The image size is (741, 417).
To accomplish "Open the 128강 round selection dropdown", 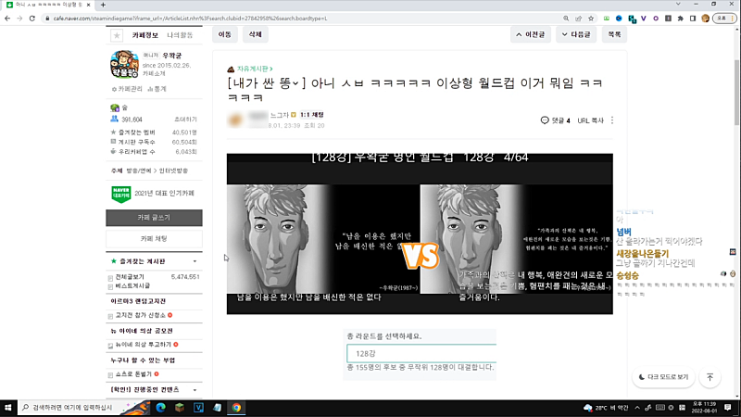I will coord(421,354).
